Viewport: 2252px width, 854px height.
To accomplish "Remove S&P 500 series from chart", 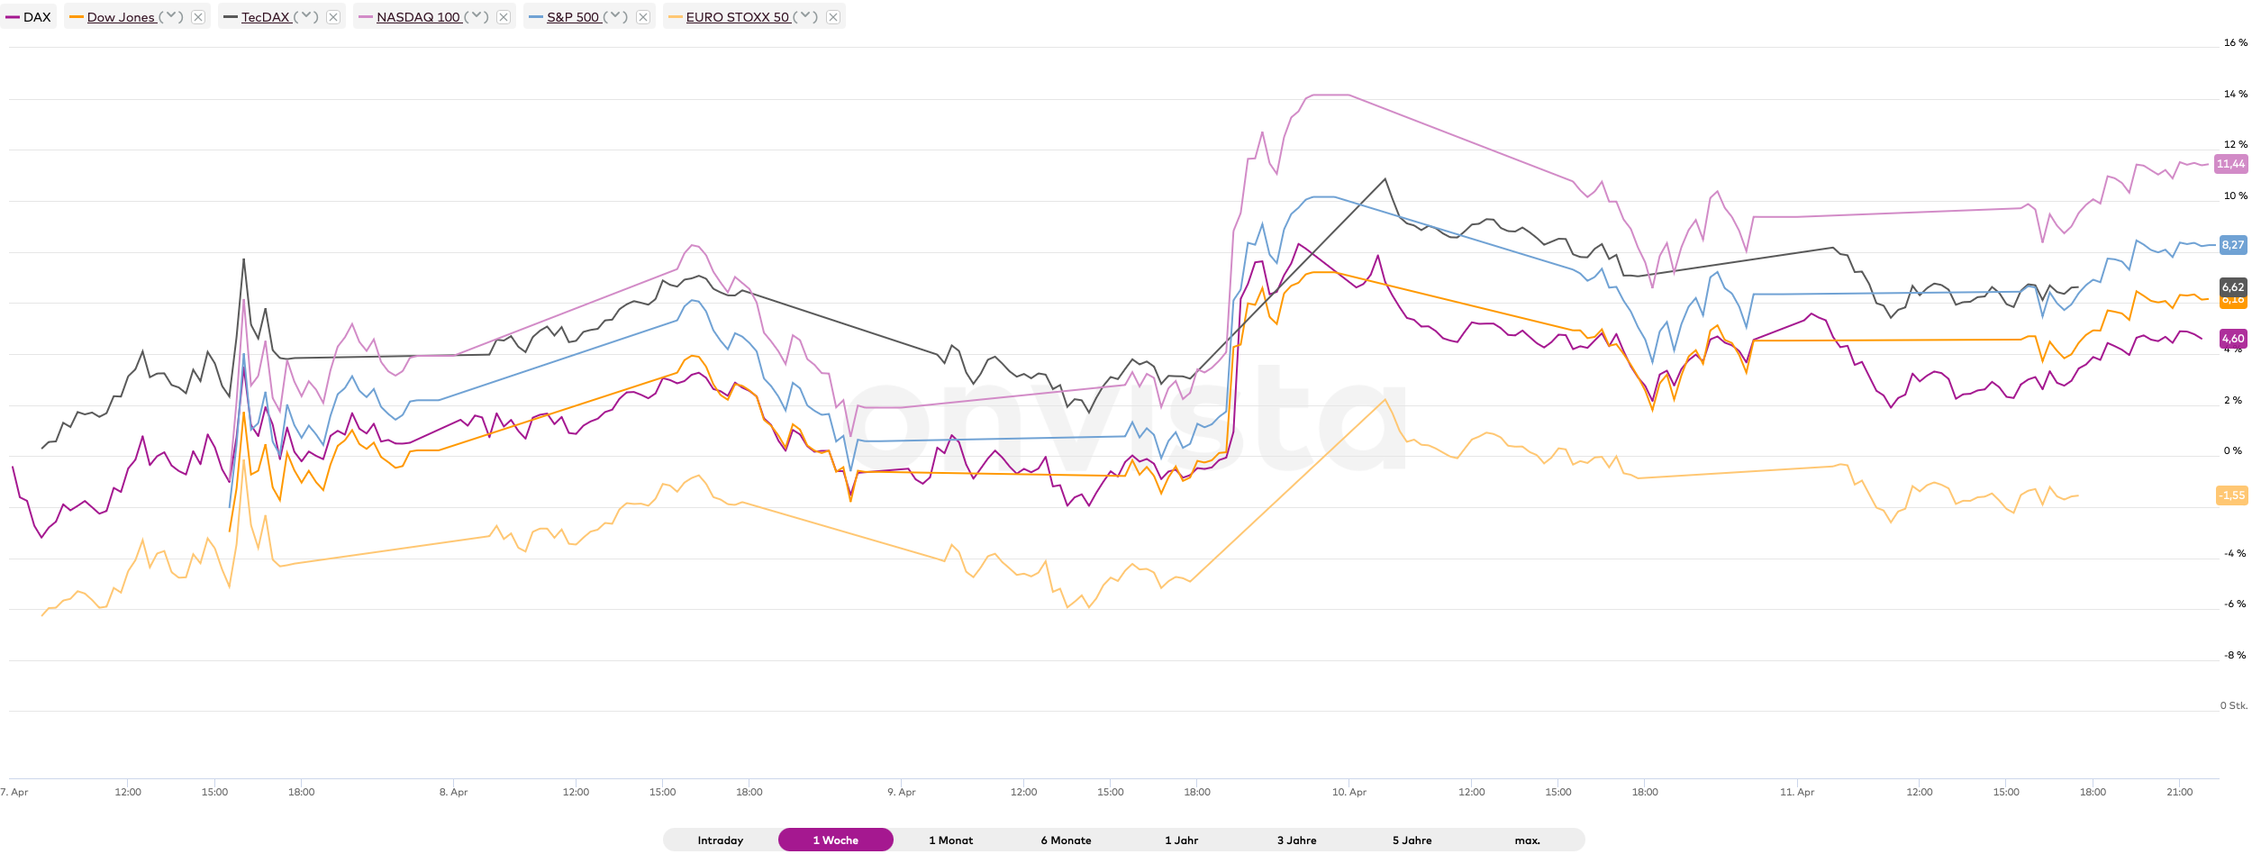I will [643, 17].
